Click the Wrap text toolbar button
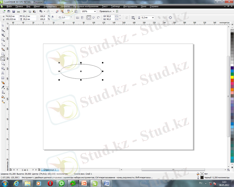This screenshot has width=234, height=187. tap(133, 17)
